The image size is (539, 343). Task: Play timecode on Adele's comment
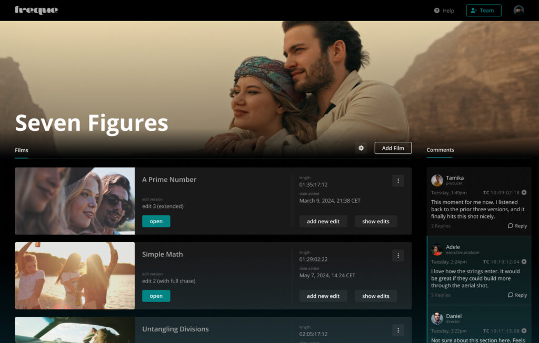point(524,262)
